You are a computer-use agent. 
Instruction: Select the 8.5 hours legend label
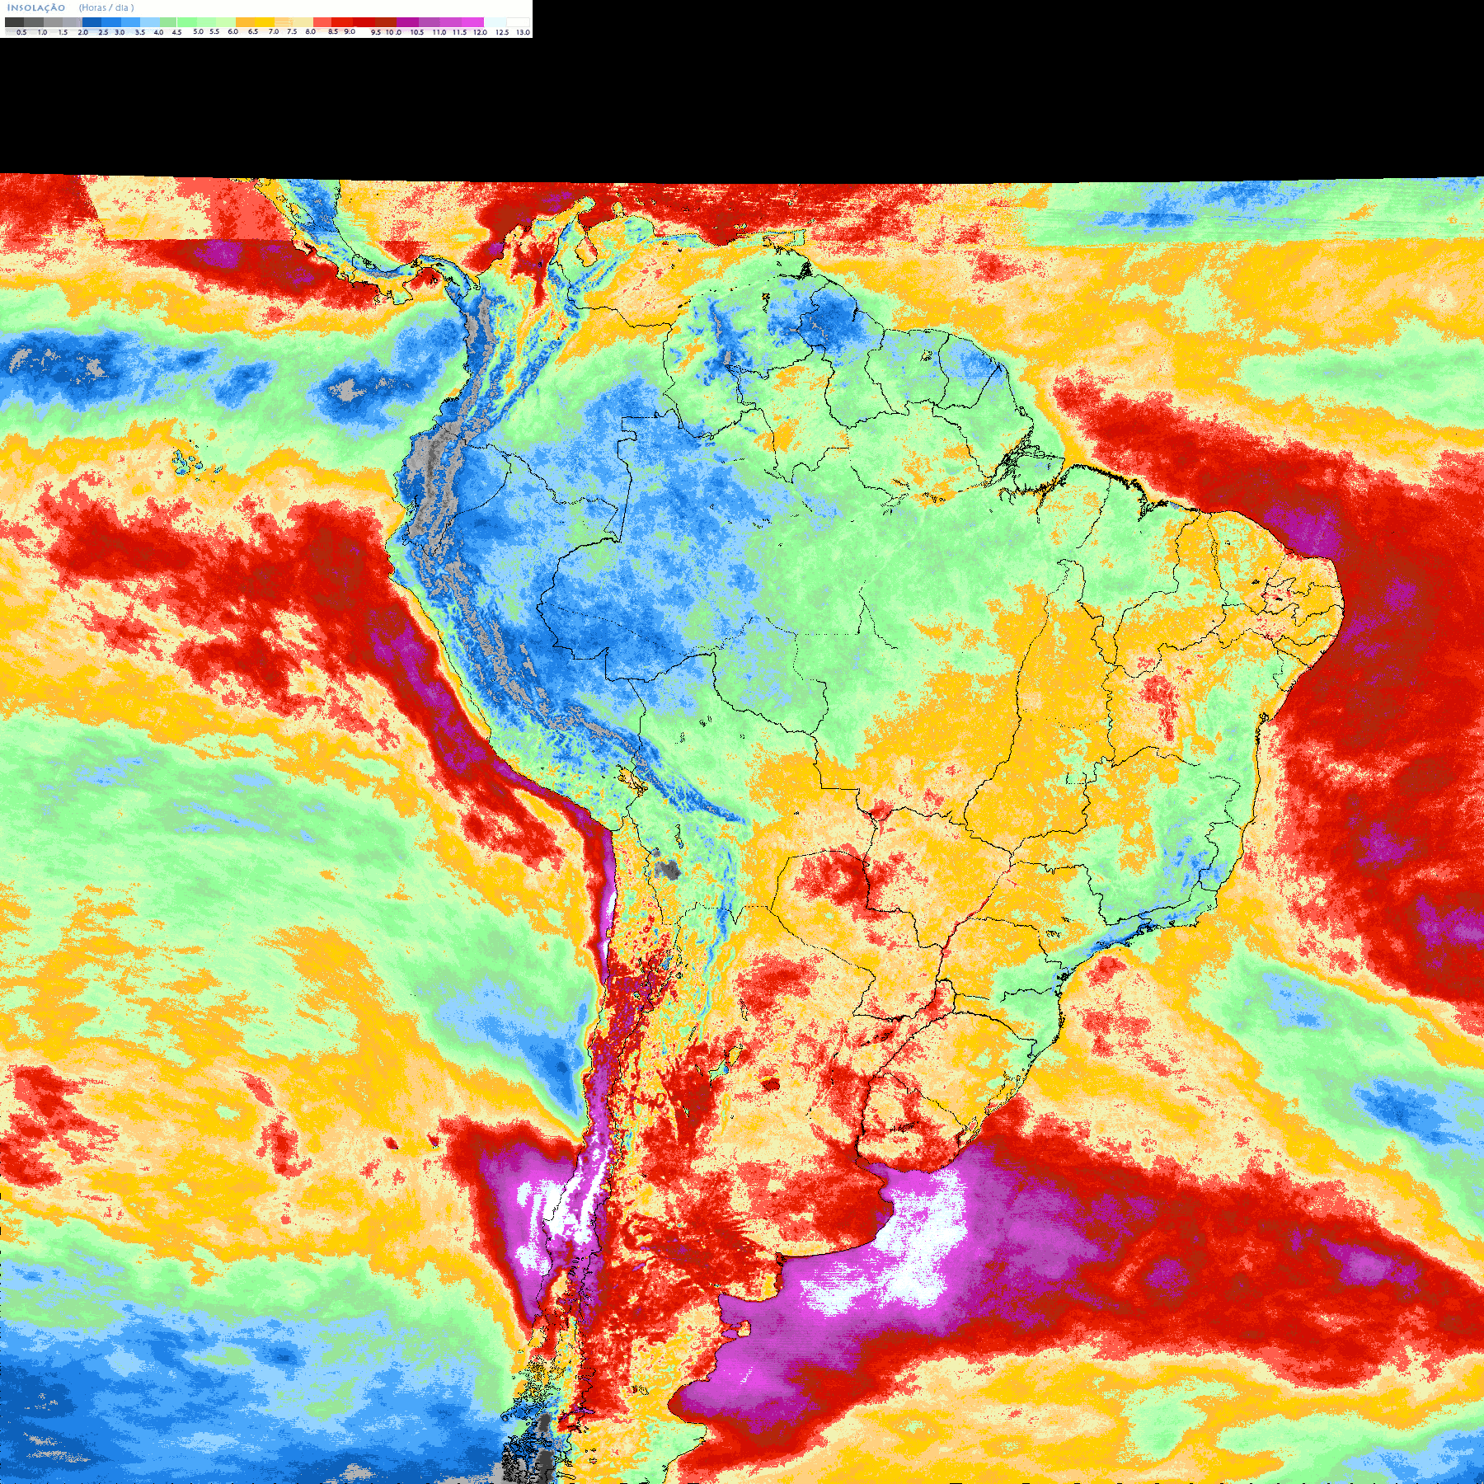pyautogui.click(x=333, y=31)
